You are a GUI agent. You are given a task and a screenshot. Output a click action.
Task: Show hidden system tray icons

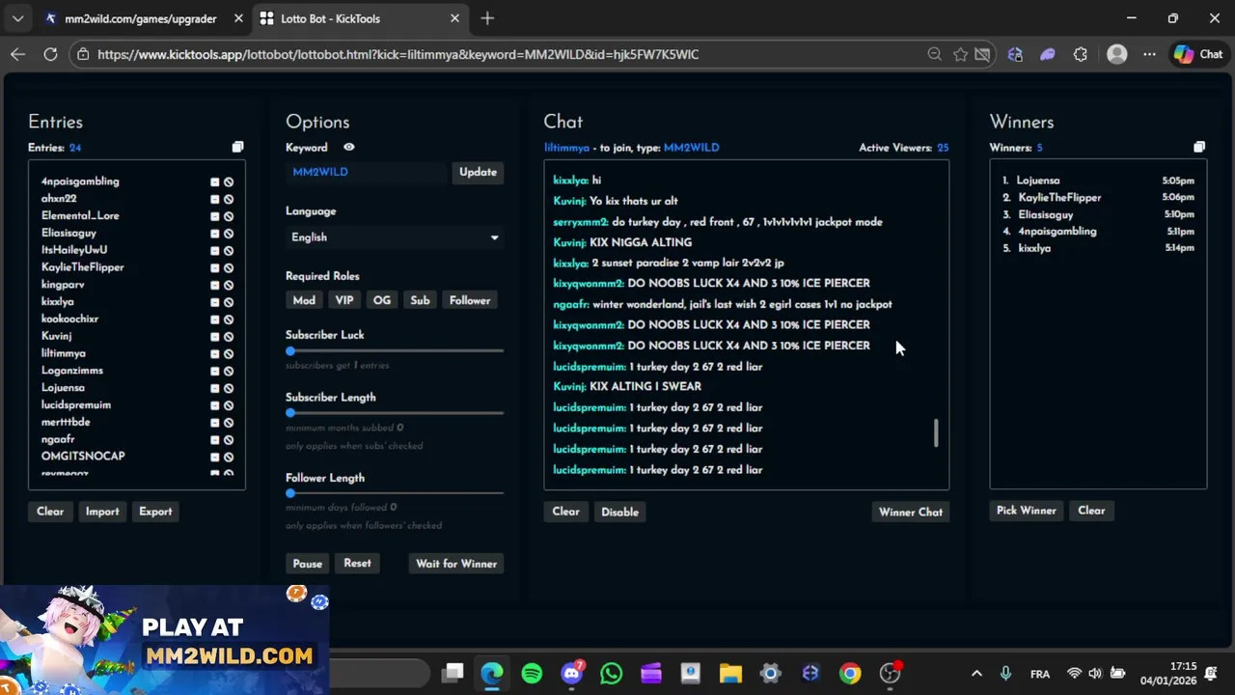pyautogui.click(x=976, y=674)
